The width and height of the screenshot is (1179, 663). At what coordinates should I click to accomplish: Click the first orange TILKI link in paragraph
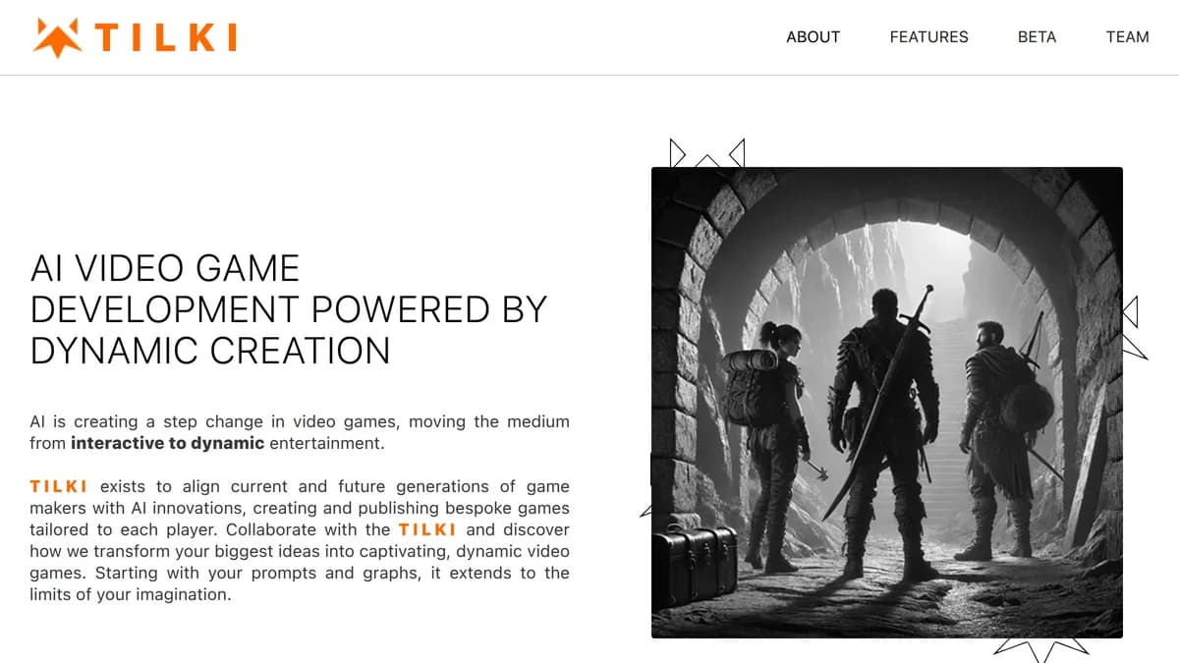coord(58,485)
